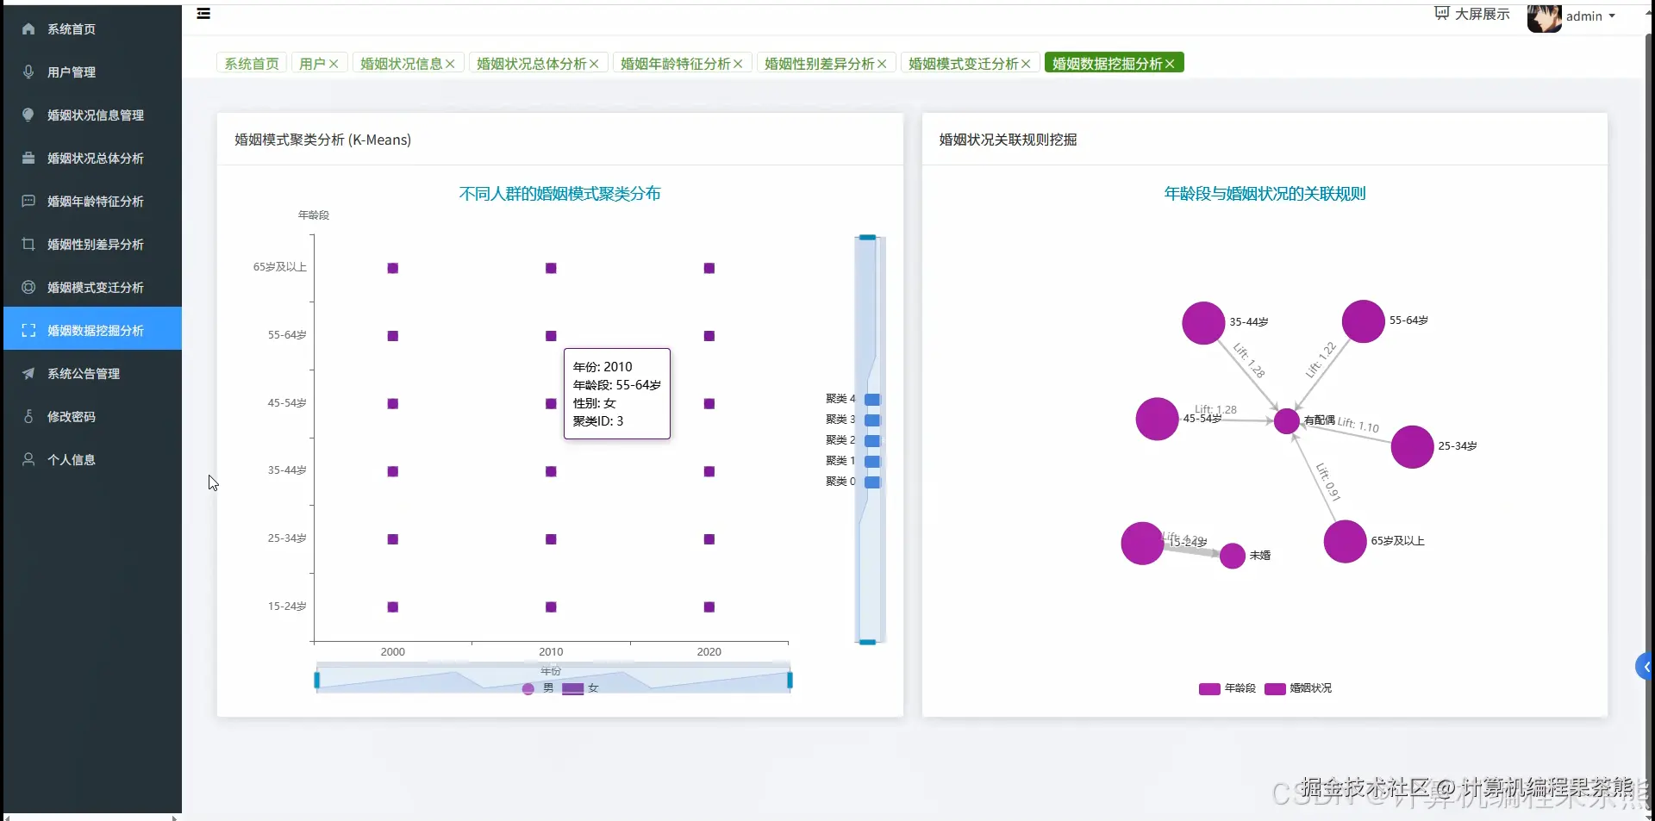The width and height of the screenshot is (1655, 821).
Task: Open 修改密码 in the sidebar
Action: pyautogui.click(x=92, y=417)
